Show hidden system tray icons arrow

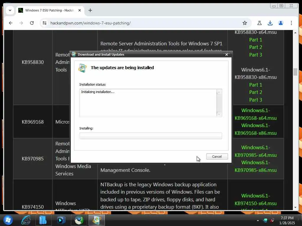click(258, 220)
